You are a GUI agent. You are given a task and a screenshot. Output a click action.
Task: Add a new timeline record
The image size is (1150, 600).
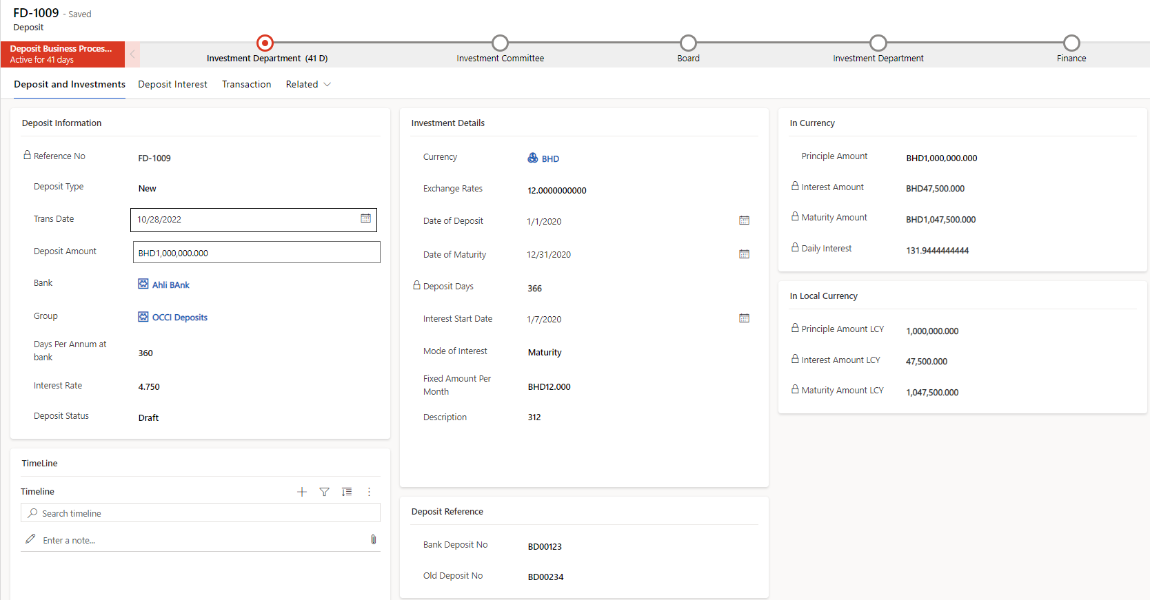tap(301, 492)
